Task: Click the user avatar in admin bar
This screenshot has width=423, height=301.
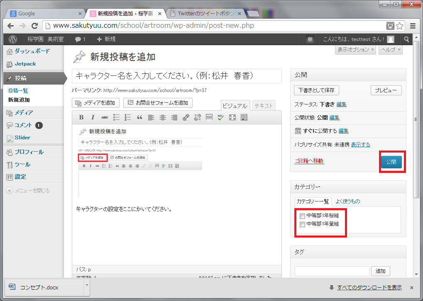Action: 390,39
